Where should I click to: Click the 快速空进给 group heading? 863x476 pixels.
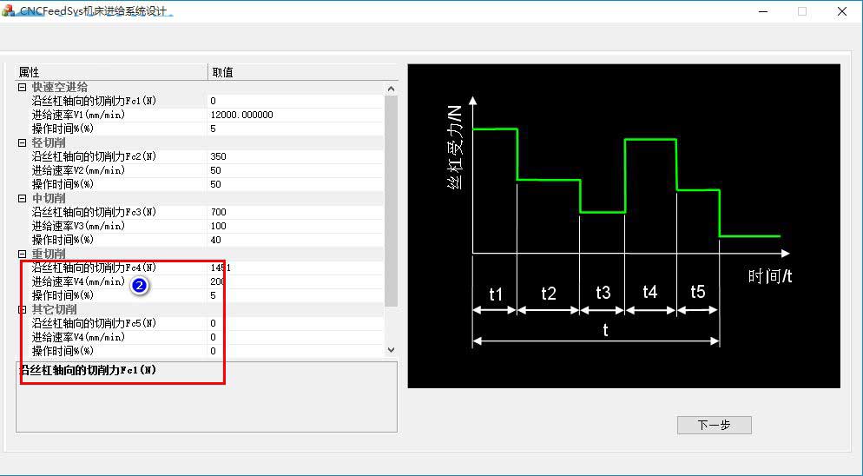tap(59, 87)
